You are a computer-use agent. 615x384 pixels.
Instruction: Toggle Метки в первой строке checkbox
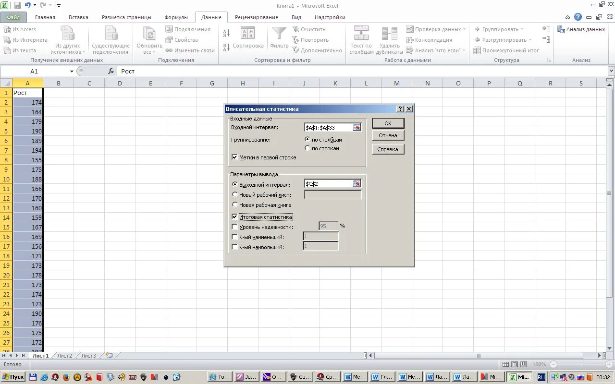[234, 157]
